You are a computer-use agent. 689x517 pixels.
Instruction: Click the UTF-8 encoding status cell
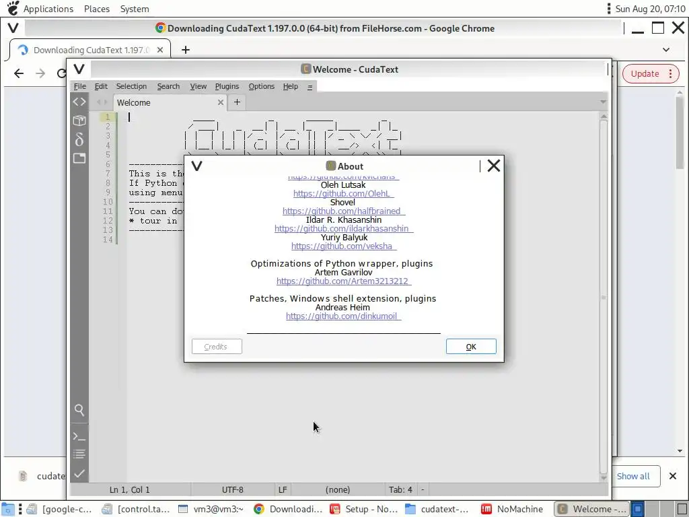point(232,489)
